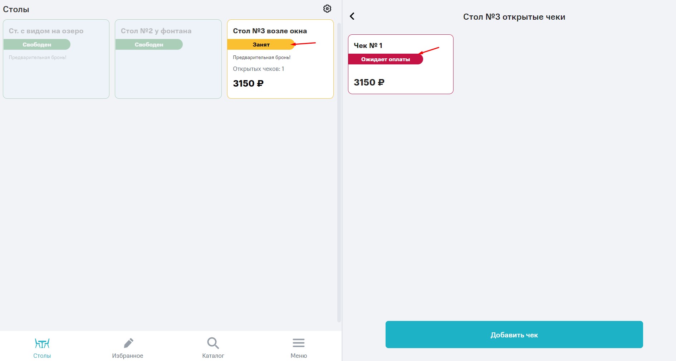The height and width of the screenshot is (361, 676).
Task: Open the Чек № 1 card
Action: (401, 64)
